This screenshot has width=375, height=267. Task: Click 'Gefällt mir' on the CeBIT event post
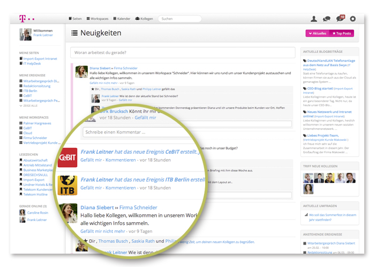pyautogui.click(x=91, y=160)
